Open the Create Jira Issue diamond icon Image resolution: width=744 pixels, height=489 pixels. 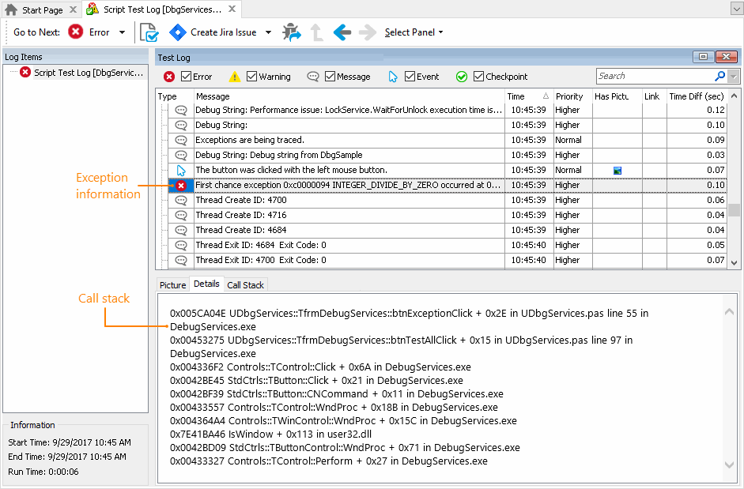178,32
